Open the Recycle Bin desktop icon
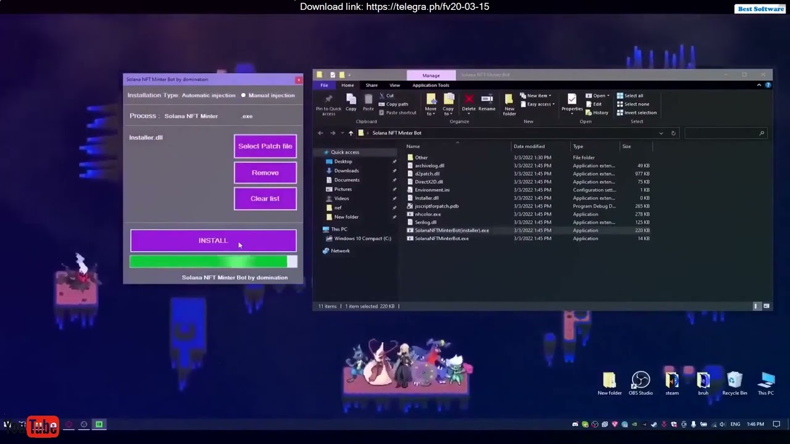Viewport: 790px width, 444px height. click(734, 383)
